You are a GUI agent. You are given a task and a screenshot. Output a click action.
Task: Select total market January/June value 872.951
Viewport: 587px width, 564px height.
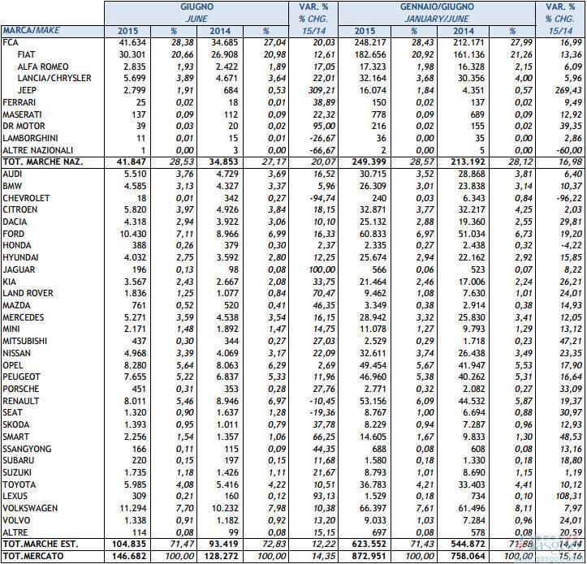[x=370, y=556]
